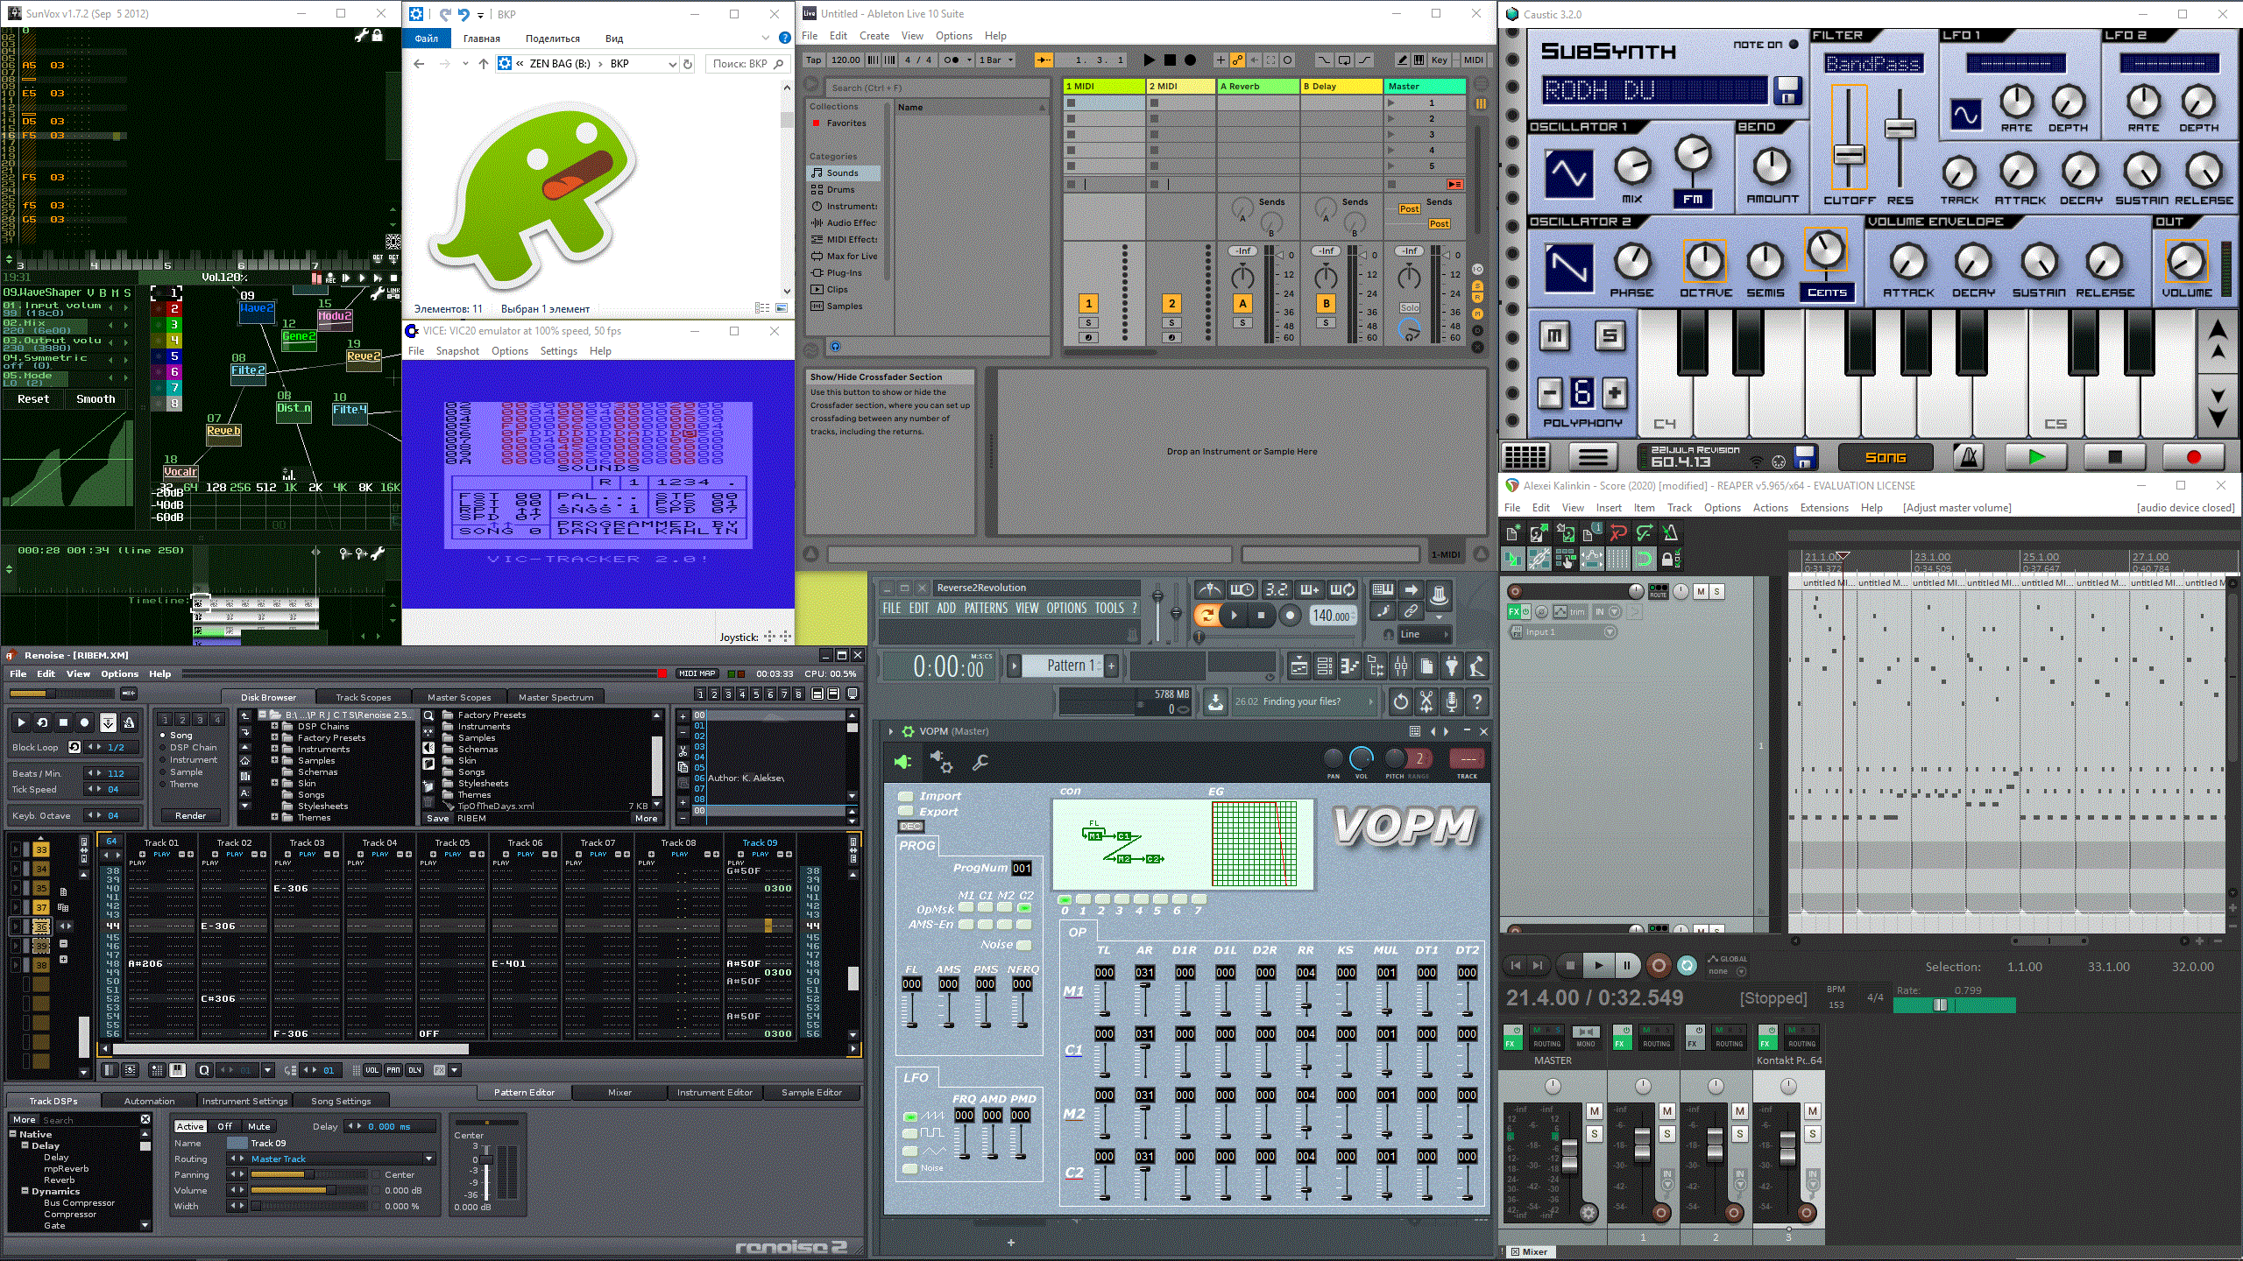Click REAPER's undo toolbar icon
This screenshot has height=1261, width=2243.
(x=1618, y=533)
